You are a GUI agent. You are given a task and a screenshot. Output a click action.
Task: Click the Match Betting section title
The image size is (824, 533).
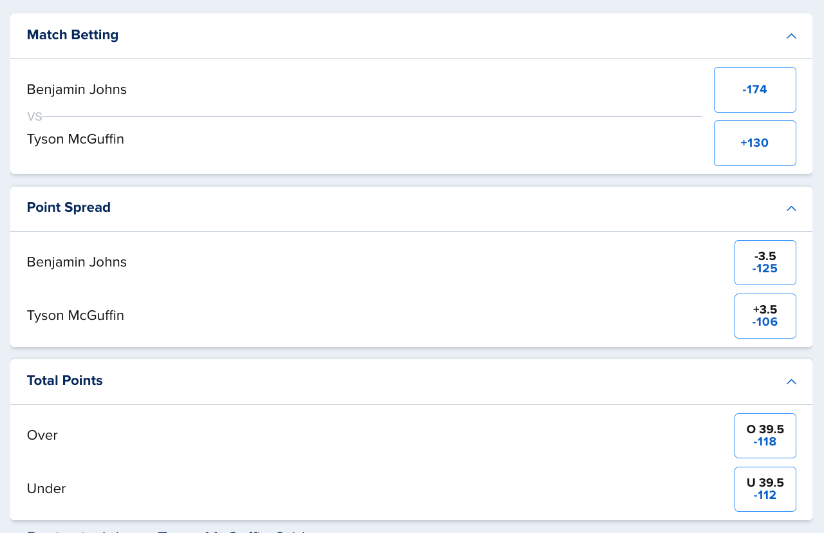pyautogui.click(x=73, y=35)
